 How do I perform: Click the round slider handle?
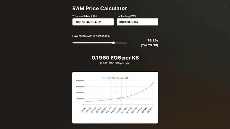click(x=113, y=43)
